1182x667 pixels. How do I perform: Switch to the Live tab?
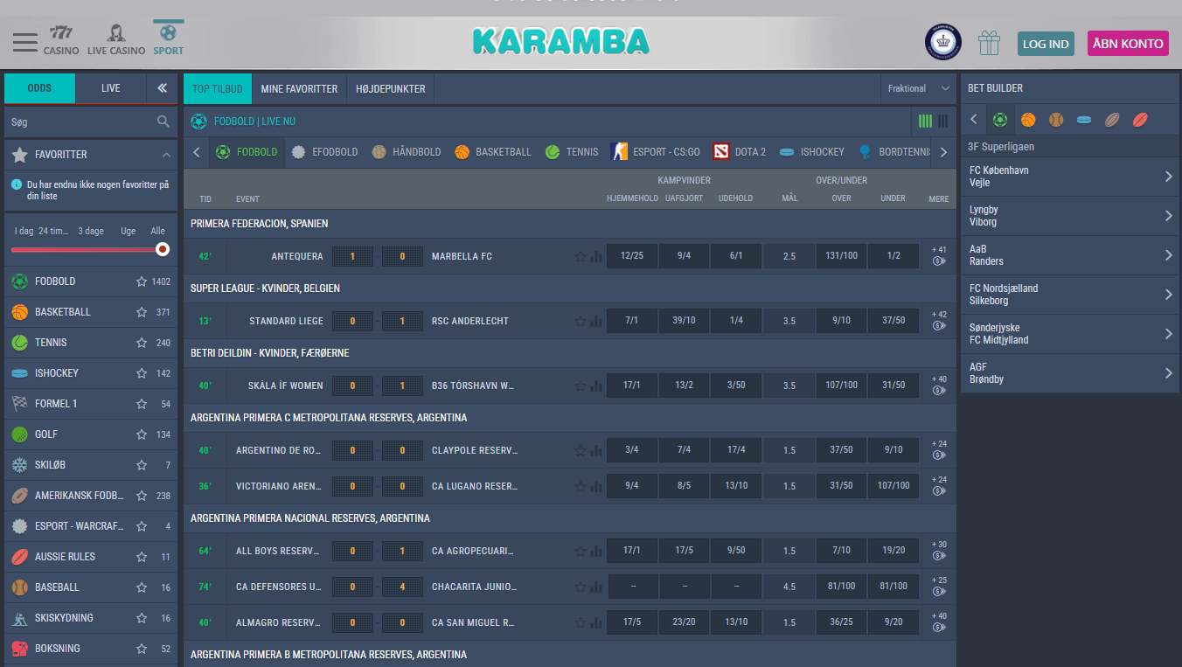111,88
